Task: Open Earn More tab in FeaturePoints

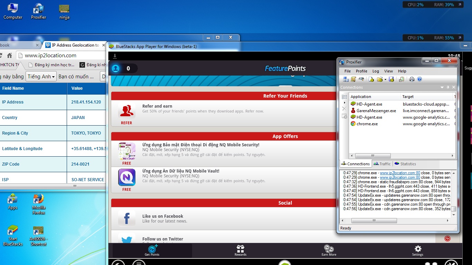Action: 329,251
